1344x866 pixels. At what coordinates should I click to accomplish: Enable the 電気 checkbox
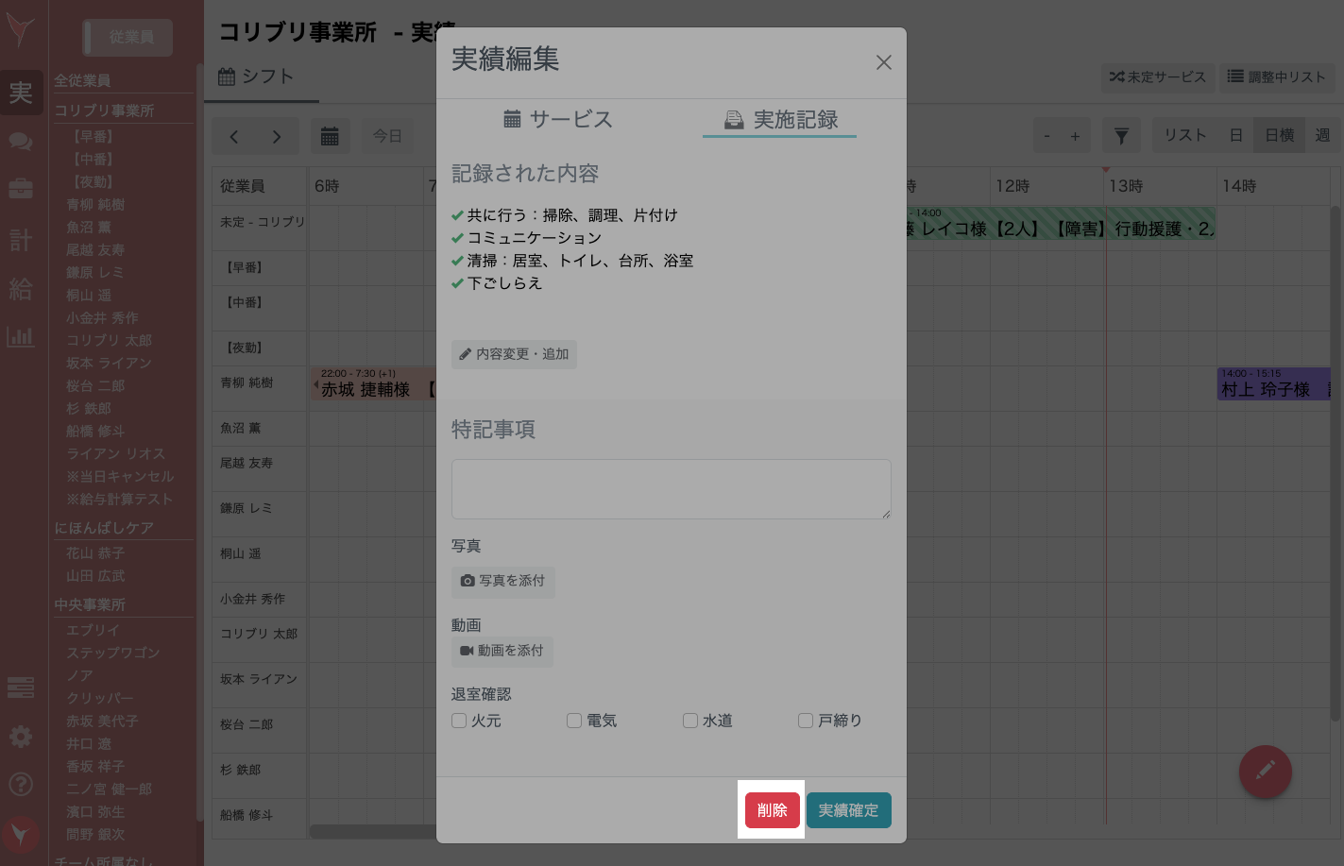pos(574,721)
